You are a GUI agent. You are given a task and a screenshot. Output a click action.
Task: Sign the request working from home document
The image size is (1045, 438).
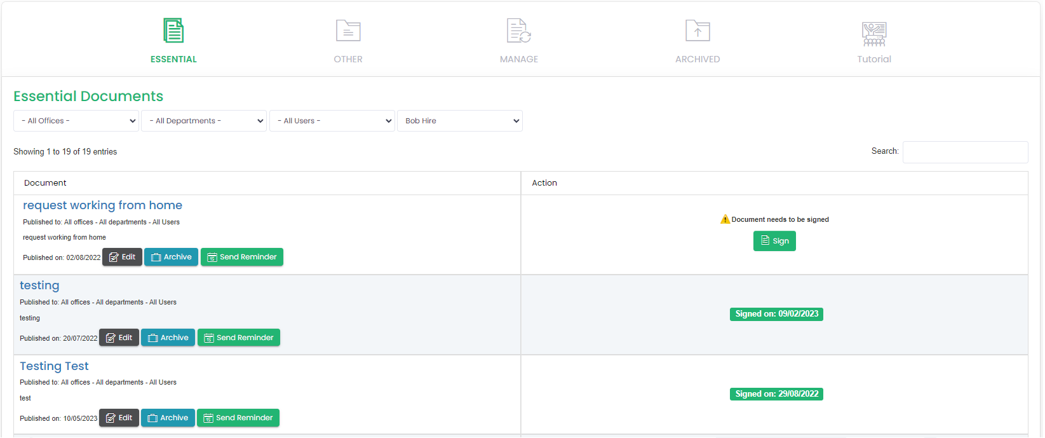click(774, 241)
